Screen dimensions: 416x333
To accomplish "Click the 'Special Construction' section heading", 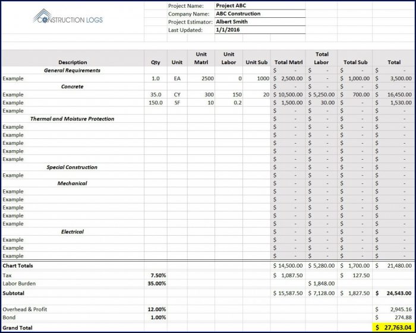I will [x=72, y=167].
